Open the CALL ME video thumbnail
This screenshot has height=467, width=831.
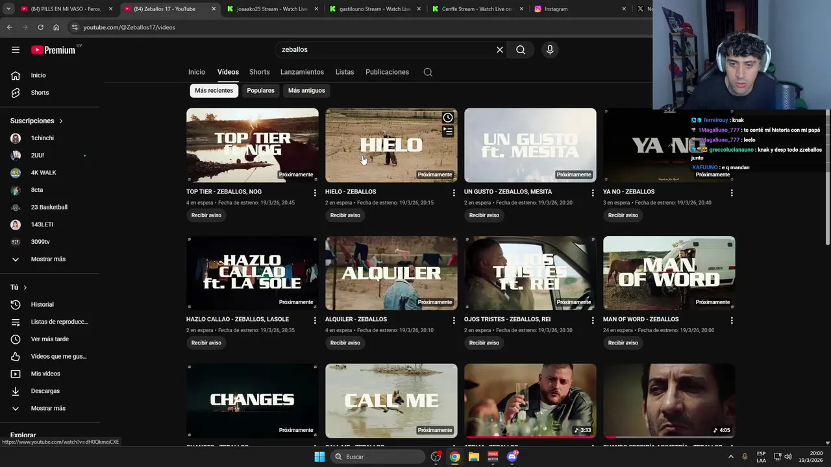(x=391, y=401)
